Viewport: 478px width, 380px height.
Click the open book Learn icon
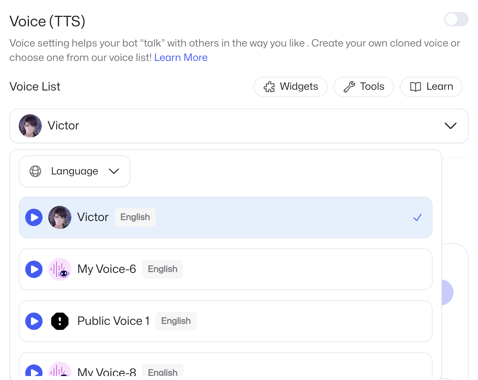click(x=415, y=87)
